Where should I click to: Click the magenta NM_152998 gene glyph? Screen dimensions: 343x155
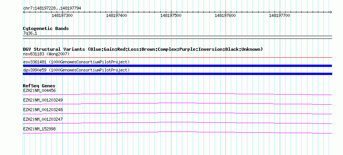[177, 132]
